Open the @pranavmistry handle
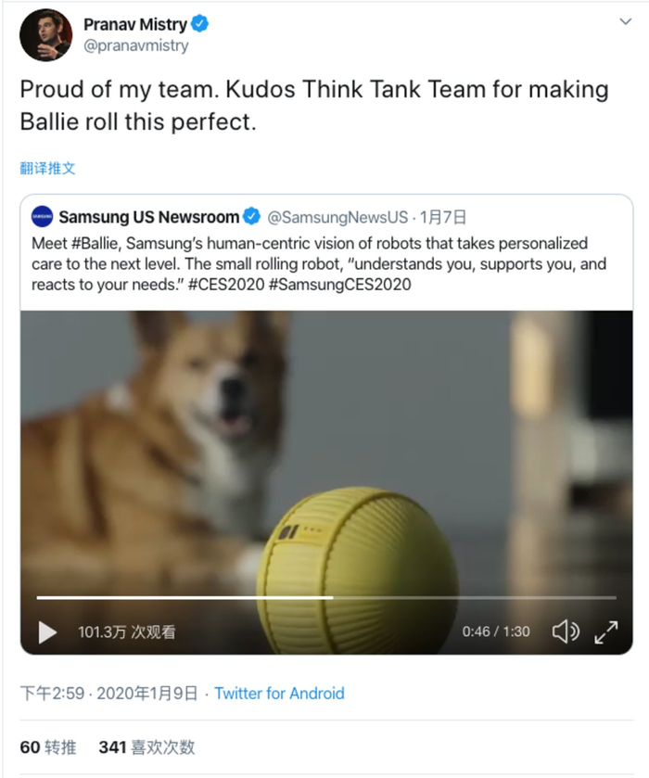649x778 pixels. click(136, 45)
